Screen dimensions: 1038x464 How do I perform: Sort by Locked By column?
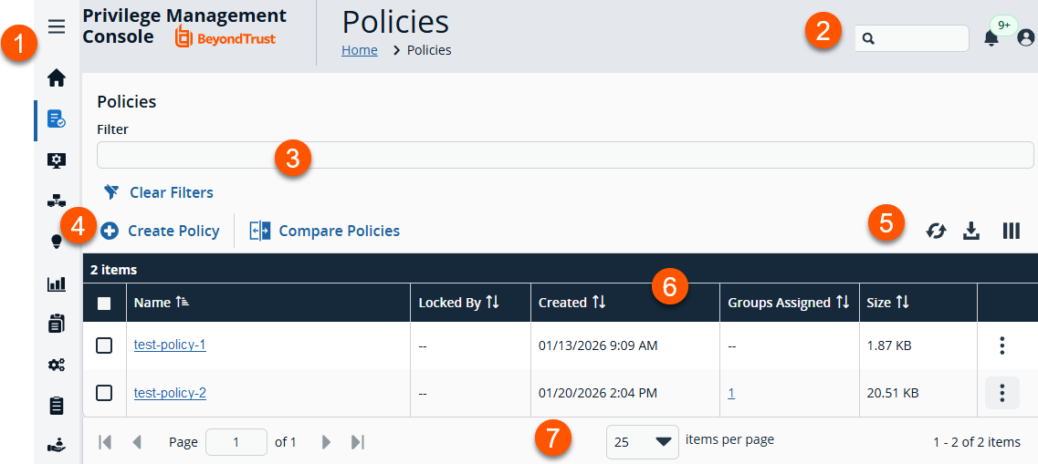point(458,303)
